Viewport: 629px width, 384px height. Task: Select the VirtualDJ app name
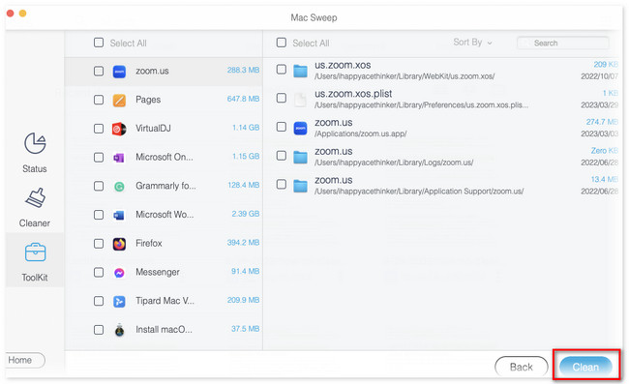153,129
